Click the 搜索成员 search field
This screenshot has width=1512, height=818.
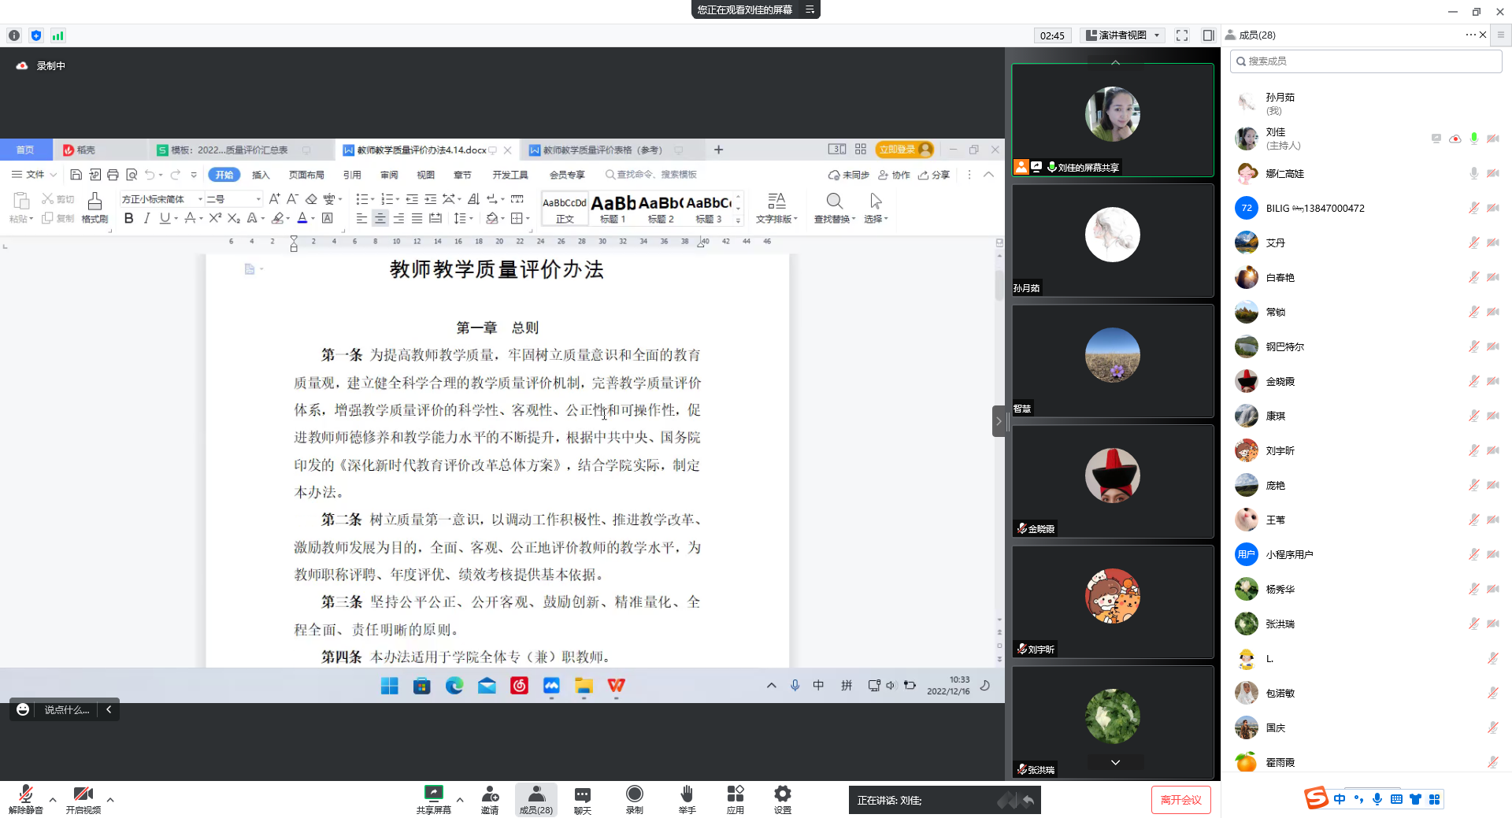(x=1366, y=61)
